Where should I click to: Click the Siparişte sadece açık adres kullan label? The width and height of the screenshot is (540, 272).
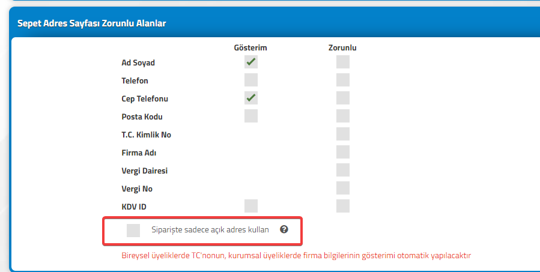pos(210,229)
